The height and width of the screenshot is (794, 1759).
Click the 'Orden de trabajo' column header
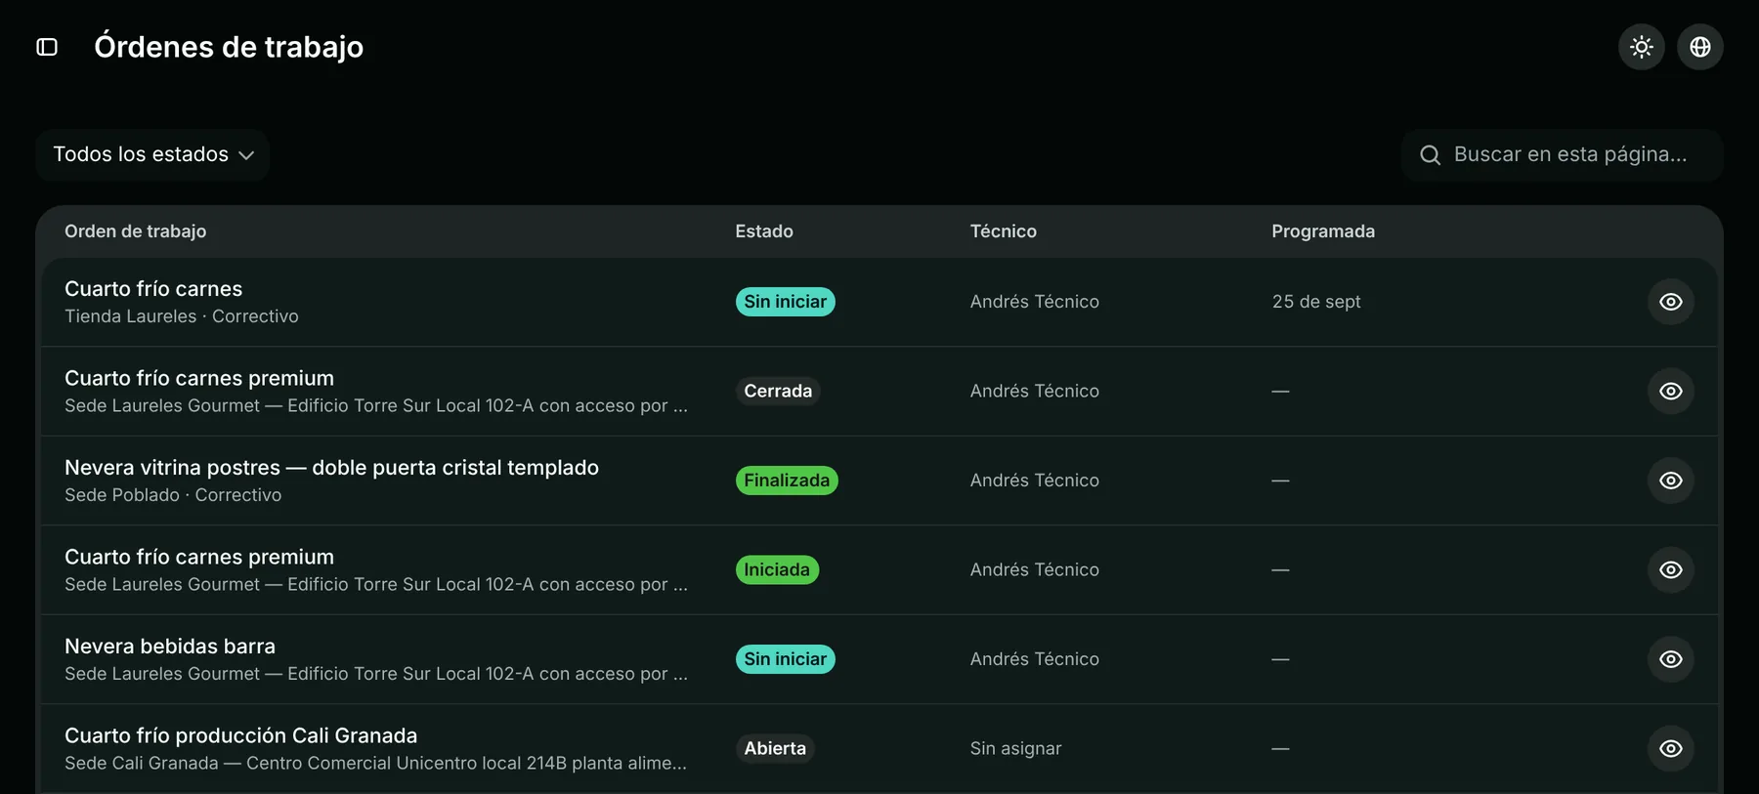click(136, 231)
